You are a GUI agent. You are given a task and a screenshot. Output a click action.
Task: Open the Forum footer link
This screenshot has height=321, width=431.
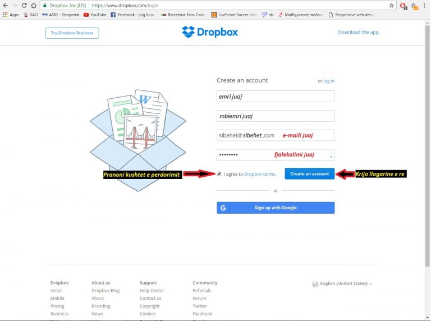click(199, 298)
